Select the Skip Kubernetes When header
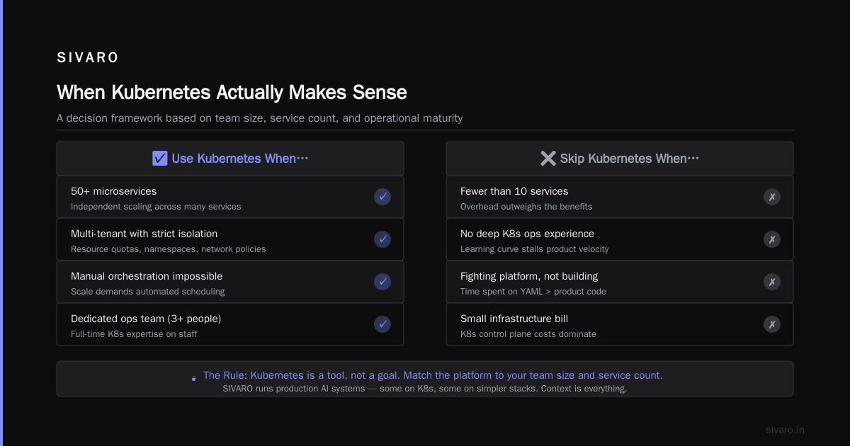 (620, 159)
